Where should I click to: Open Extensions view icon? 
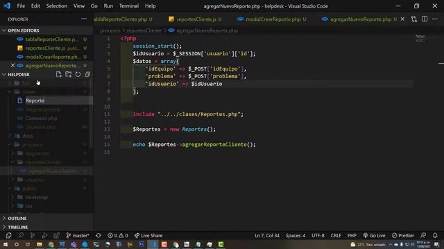pos(56,235)
